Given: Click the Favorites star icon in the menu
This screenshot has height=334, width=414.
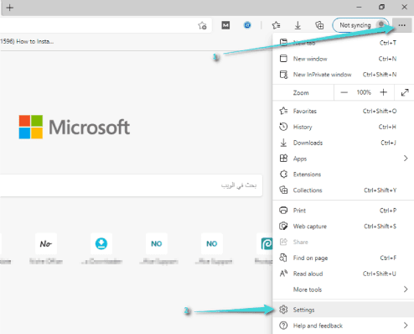Looking at the screenshot, I should tap(283, 111).
